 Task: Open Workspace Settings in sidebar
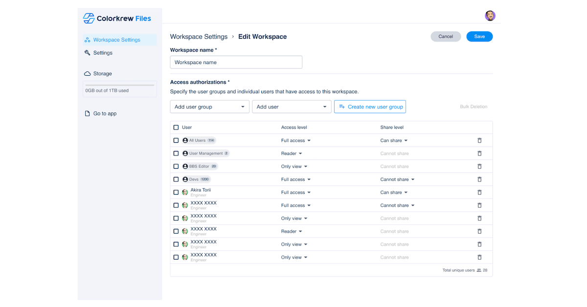[x=116, y=40]
